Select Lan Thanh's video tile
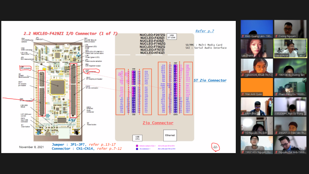The image size is (309, 174). pos(257,48)
